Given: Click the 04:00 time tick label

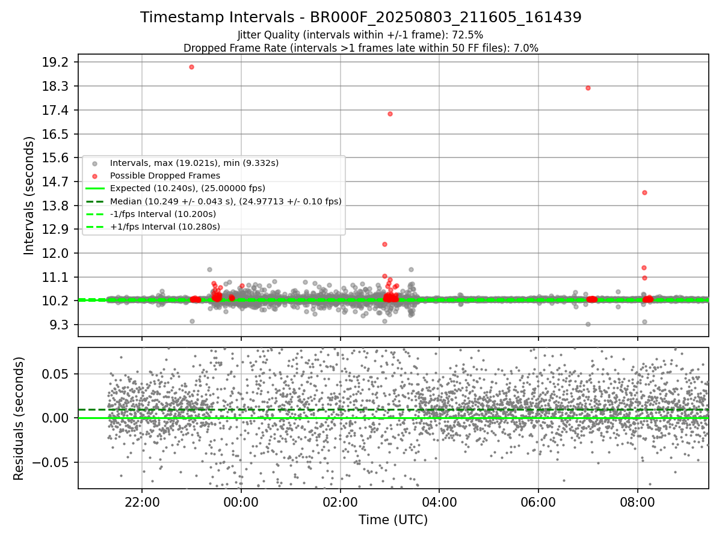Looking at the screenshot, I should 439,502.
